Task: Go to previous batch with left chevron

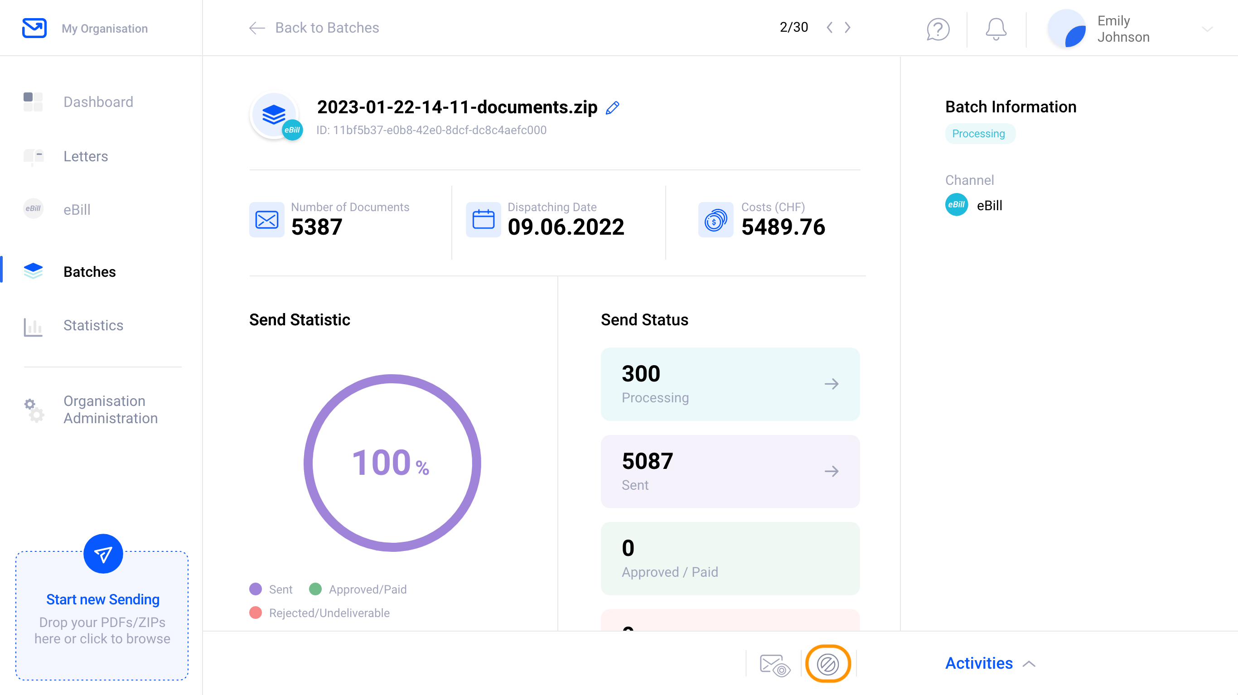Action: (x=830, y=27)
